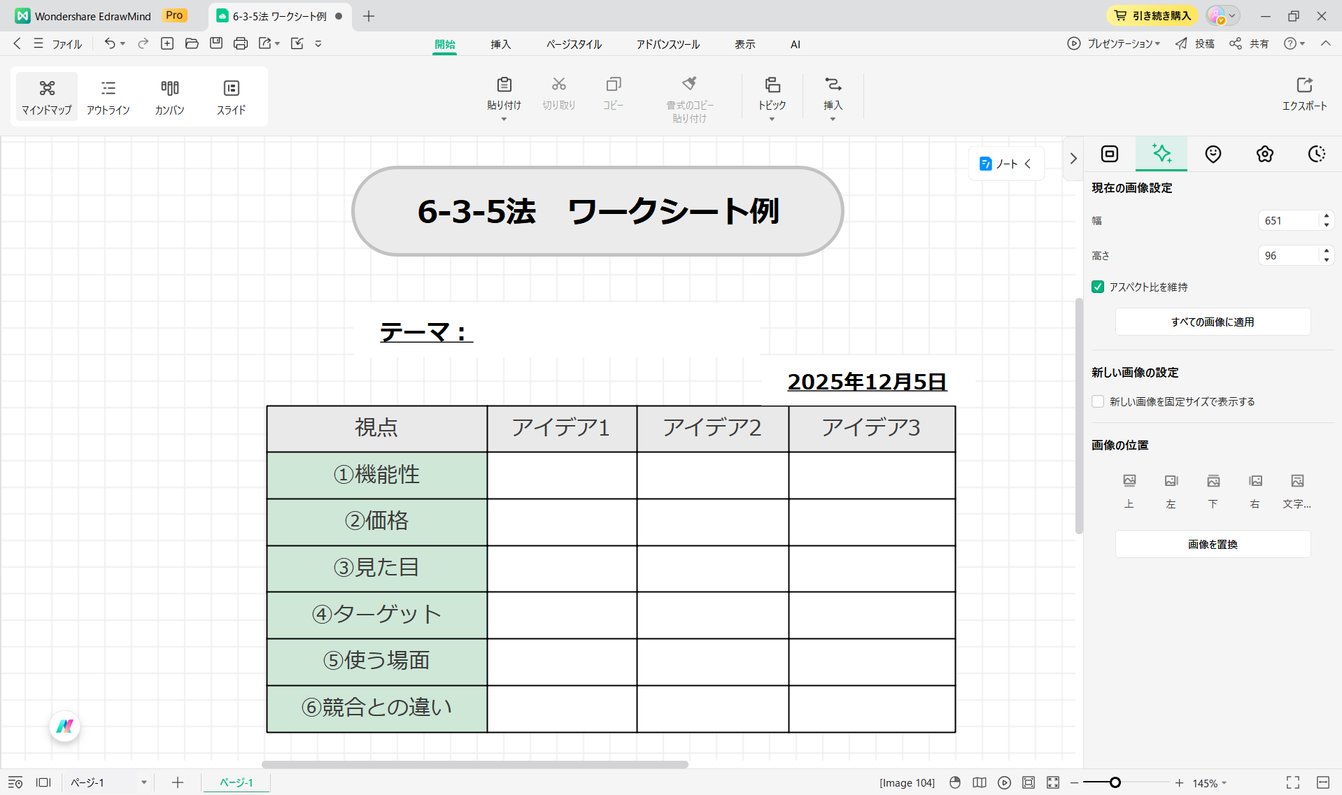Open the ノート panel
Screen dimensions: 1342x795
[x=1005, y=163]
